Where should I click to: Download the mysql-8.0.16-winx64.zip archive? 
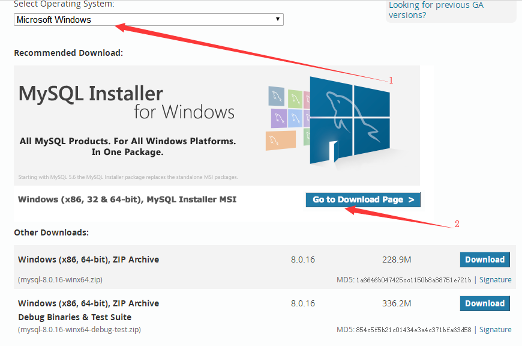coord(485,259)
